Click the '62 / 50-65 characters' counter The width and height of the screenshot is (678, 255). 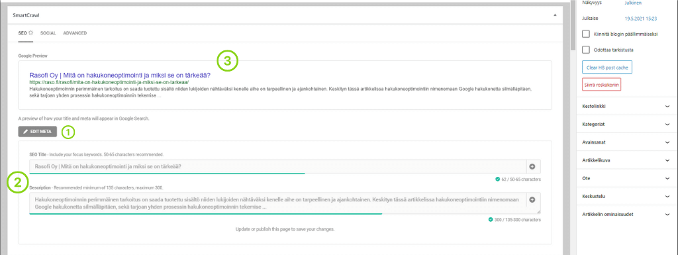point(521,179)
